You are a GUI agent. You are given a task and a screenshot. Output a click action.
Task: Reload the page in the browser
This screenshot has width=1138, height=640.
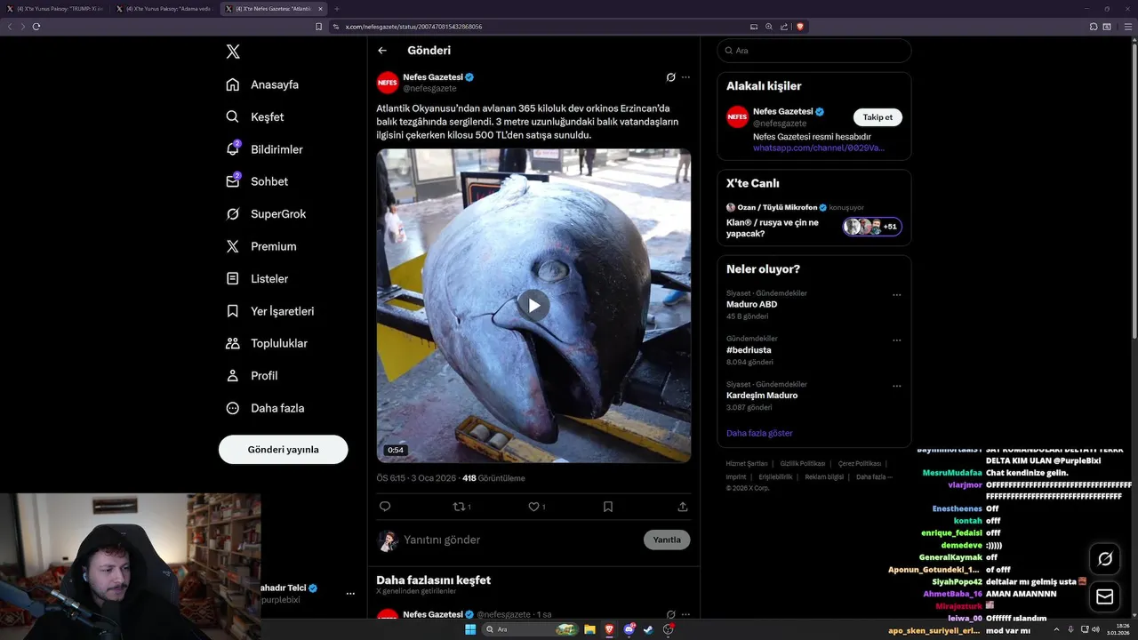click(36, 27)
